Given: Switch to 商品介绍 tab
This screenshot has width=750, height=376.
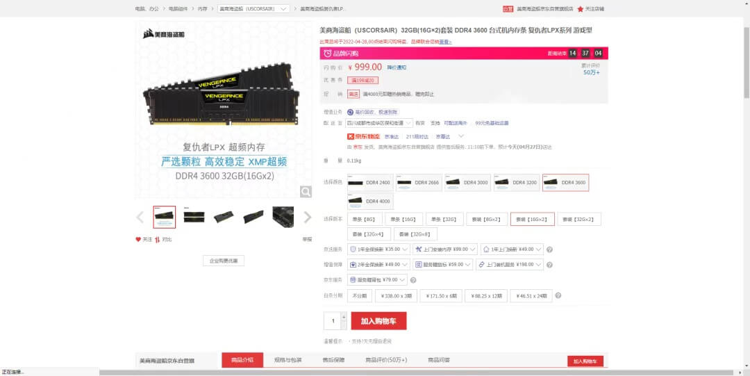Looking at the screenshot, I should (x=242, y=360).
